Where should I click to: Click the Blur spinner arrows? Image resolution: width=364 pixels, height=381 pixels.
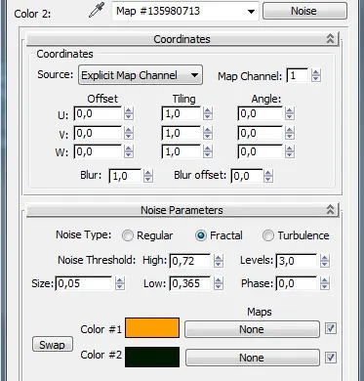pyautogui.click(x=148, y=176)
